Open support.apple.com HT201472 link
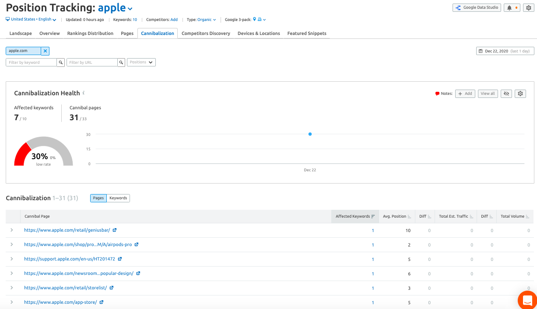 coord(70,259)
